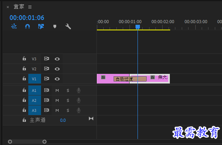Select the 宜家 sequence tab
Viewport: 222px width, 145px height.
[x=19, y=7]
